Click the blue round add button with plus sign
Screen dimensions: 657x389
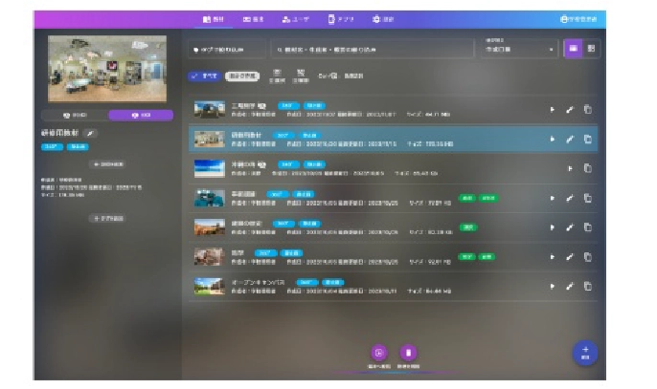[585, 353]
